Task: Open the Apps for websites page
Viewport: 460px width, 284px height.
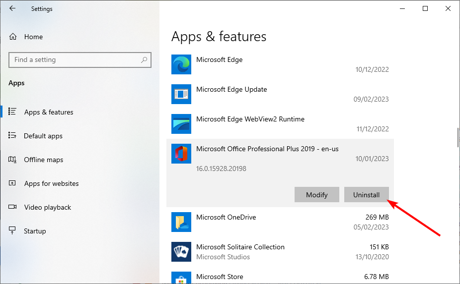Action: coord(51,183)
